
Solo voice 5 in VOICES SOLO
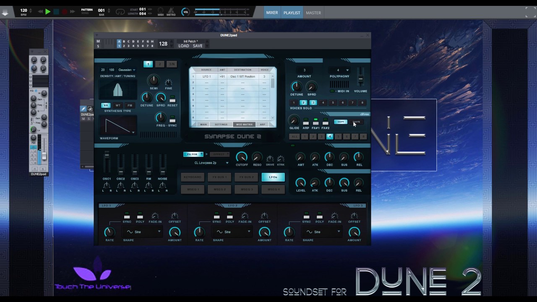pyautogui.click(x=333, y=102)
